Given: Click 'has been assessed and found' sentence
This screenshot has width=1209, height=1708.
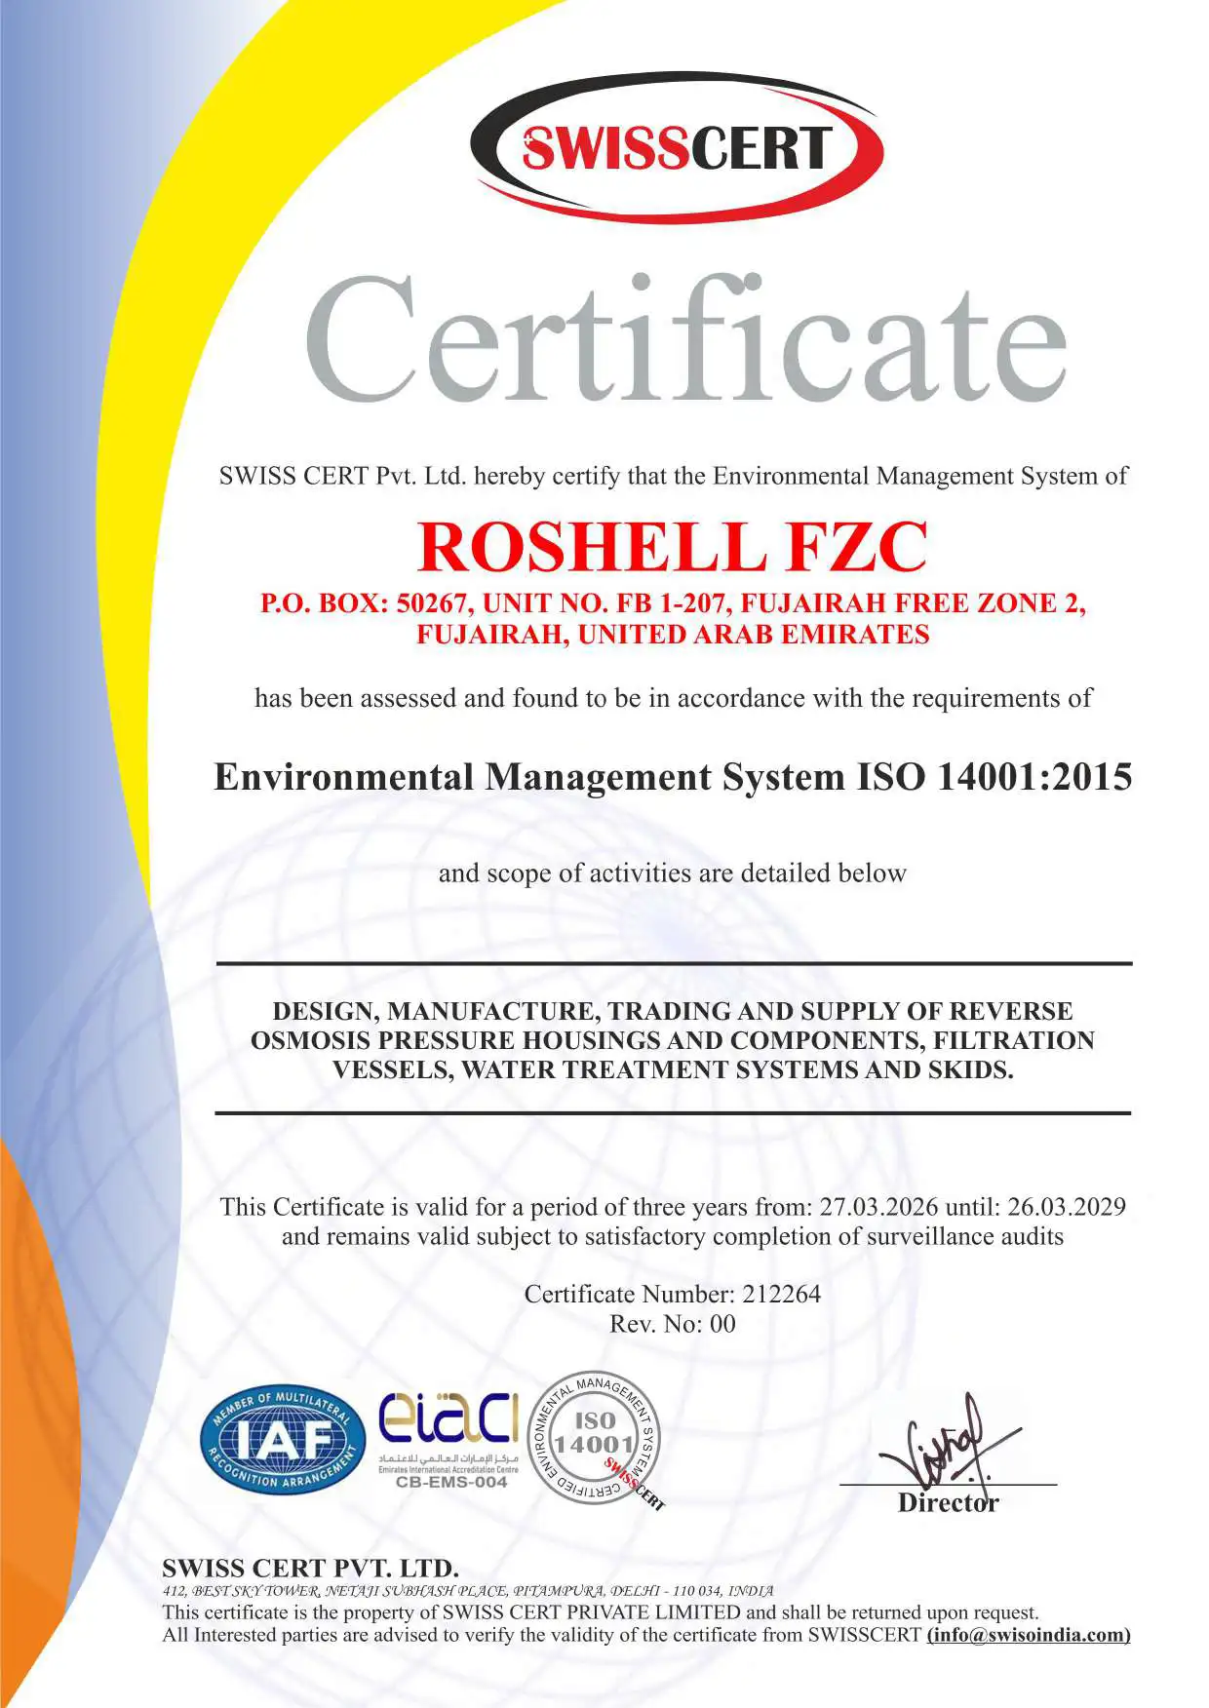Looking at the screenshot, I should pyautogui.click(x=673, y=699).
